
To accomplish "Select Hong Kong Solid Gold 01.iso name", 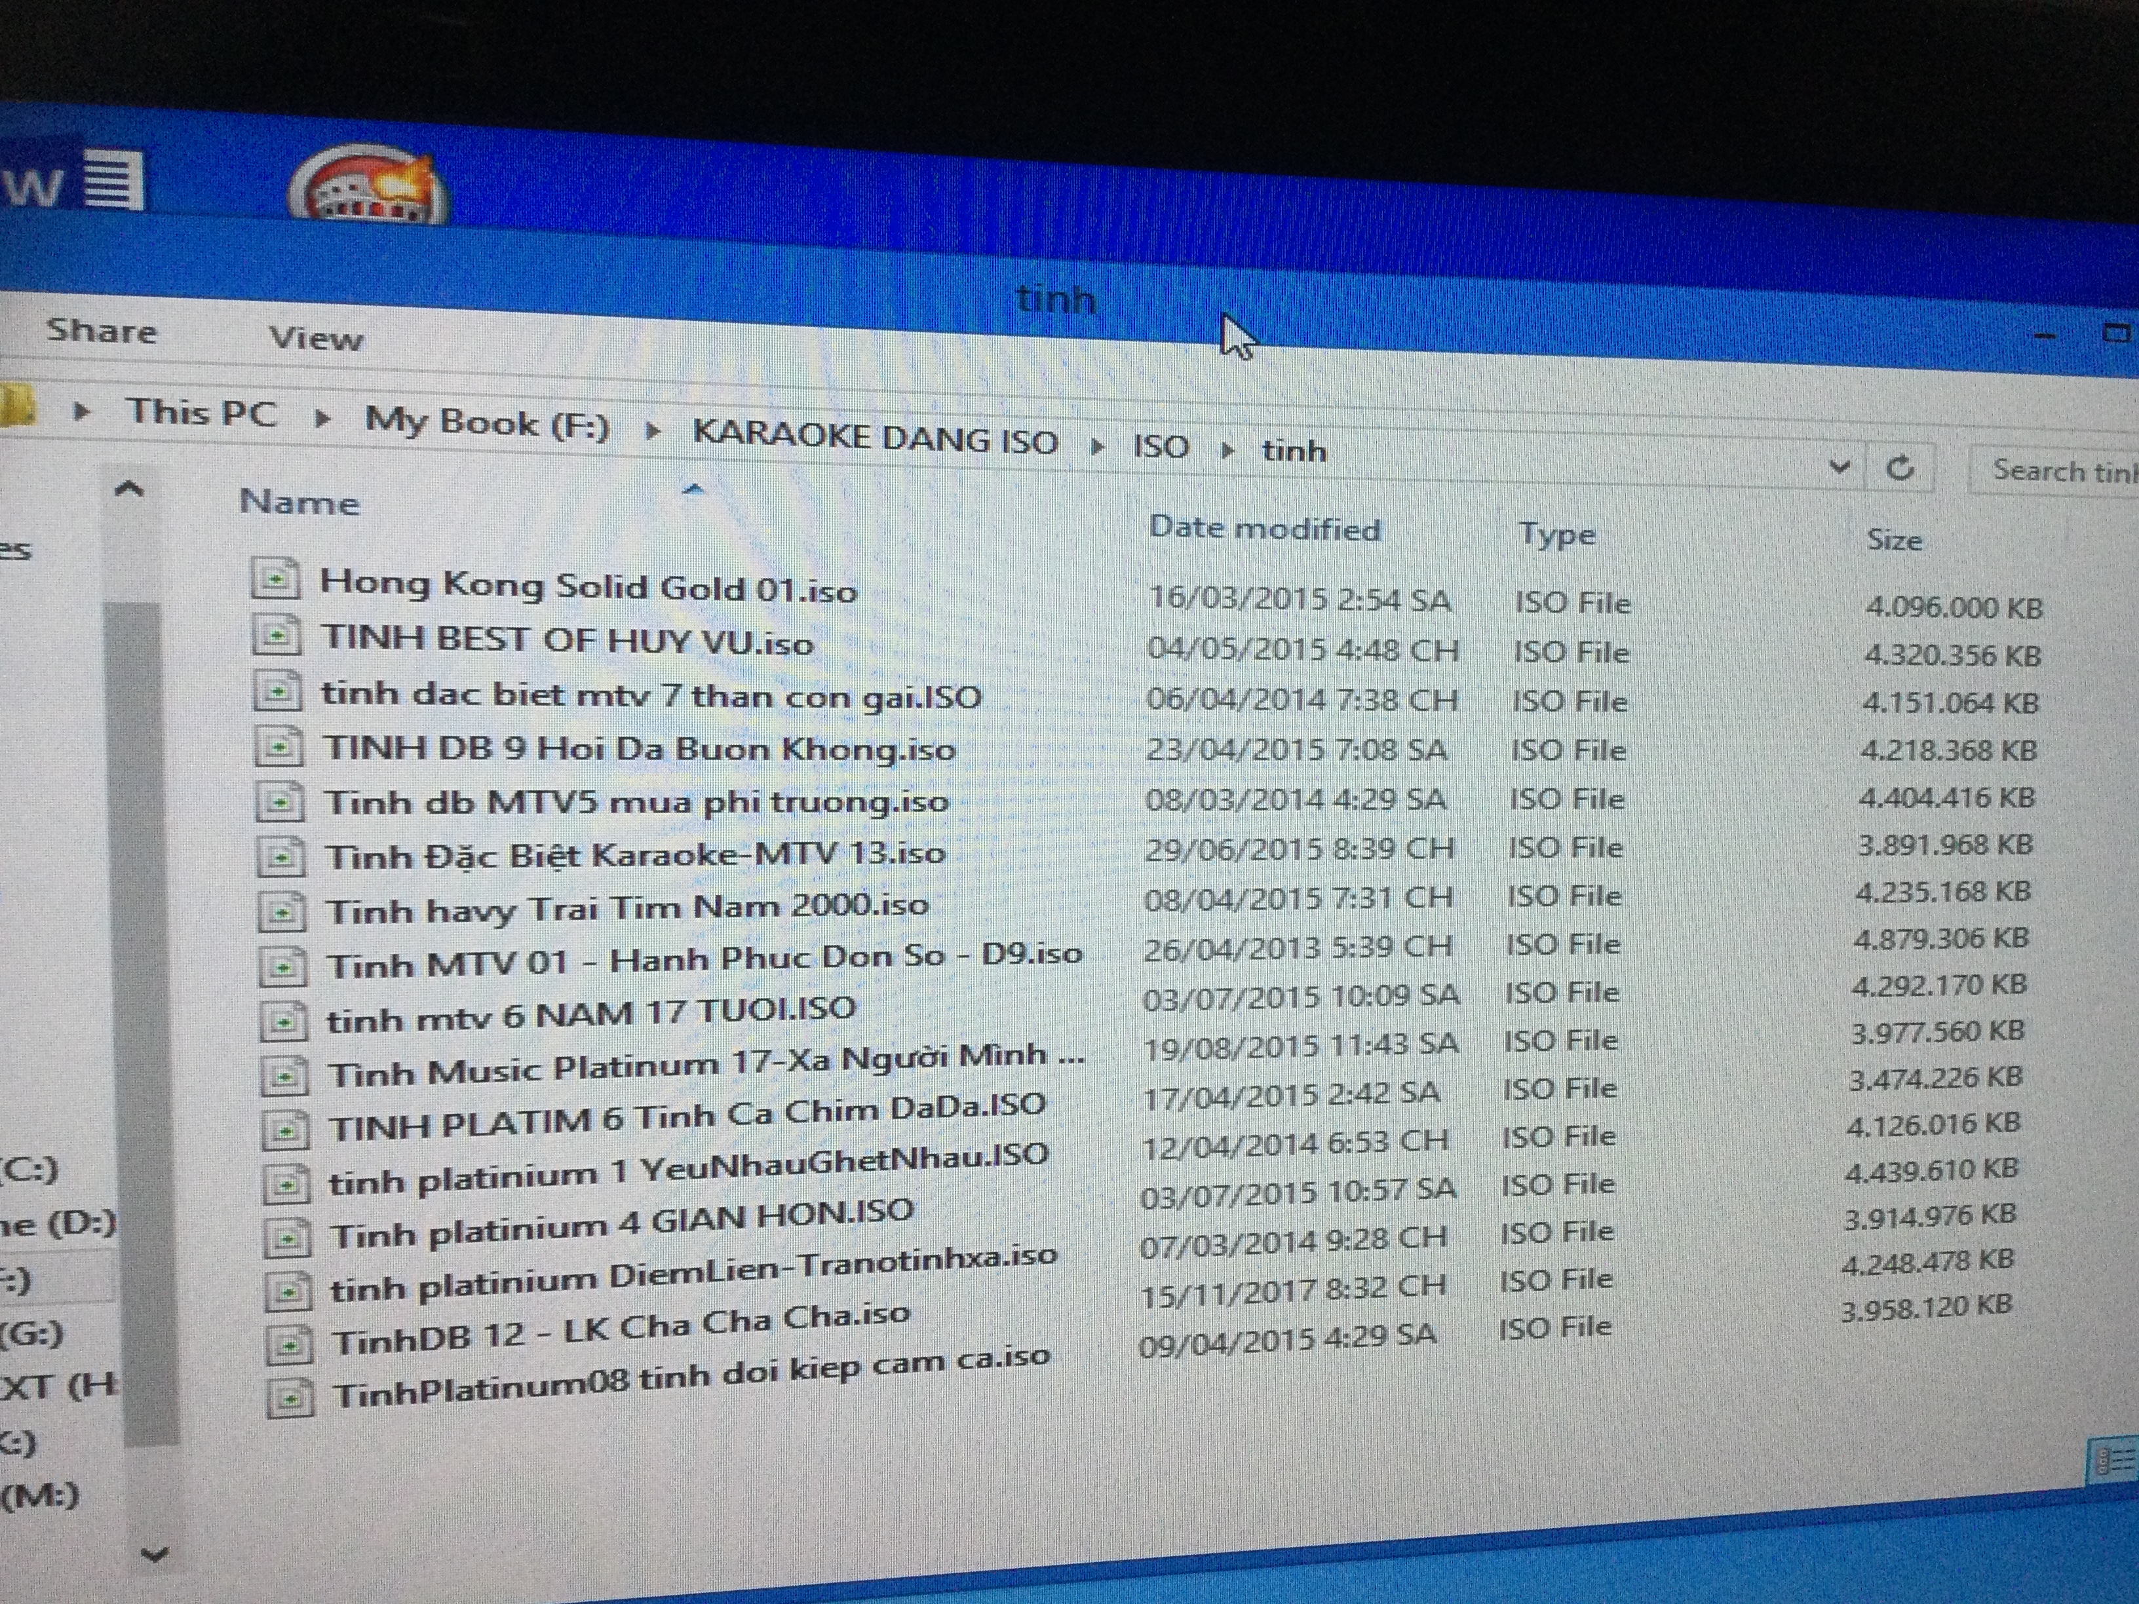I will (588, 585).
